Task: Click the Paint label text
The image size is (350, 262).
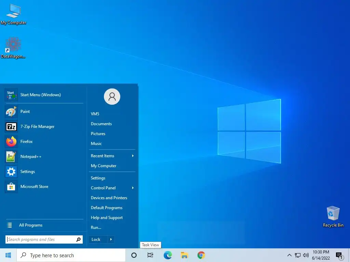Action: pyautogui.click(x=25, y=112)
